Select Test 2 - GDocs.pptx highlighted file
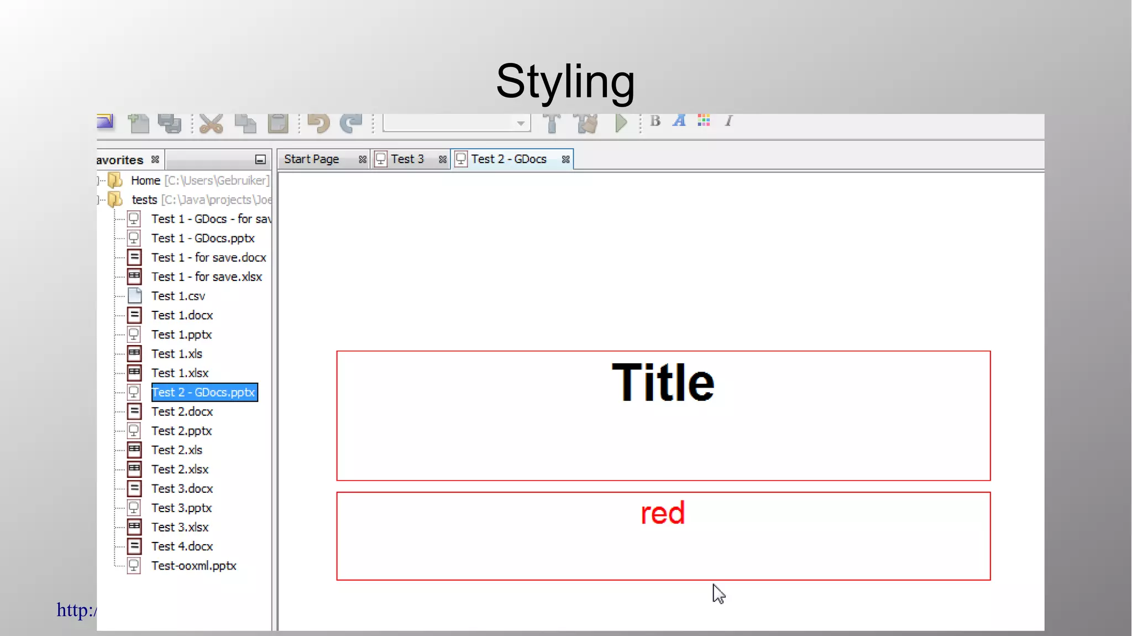The width and height of the screenshot is (1132, 636). click(x=204, y=392)
